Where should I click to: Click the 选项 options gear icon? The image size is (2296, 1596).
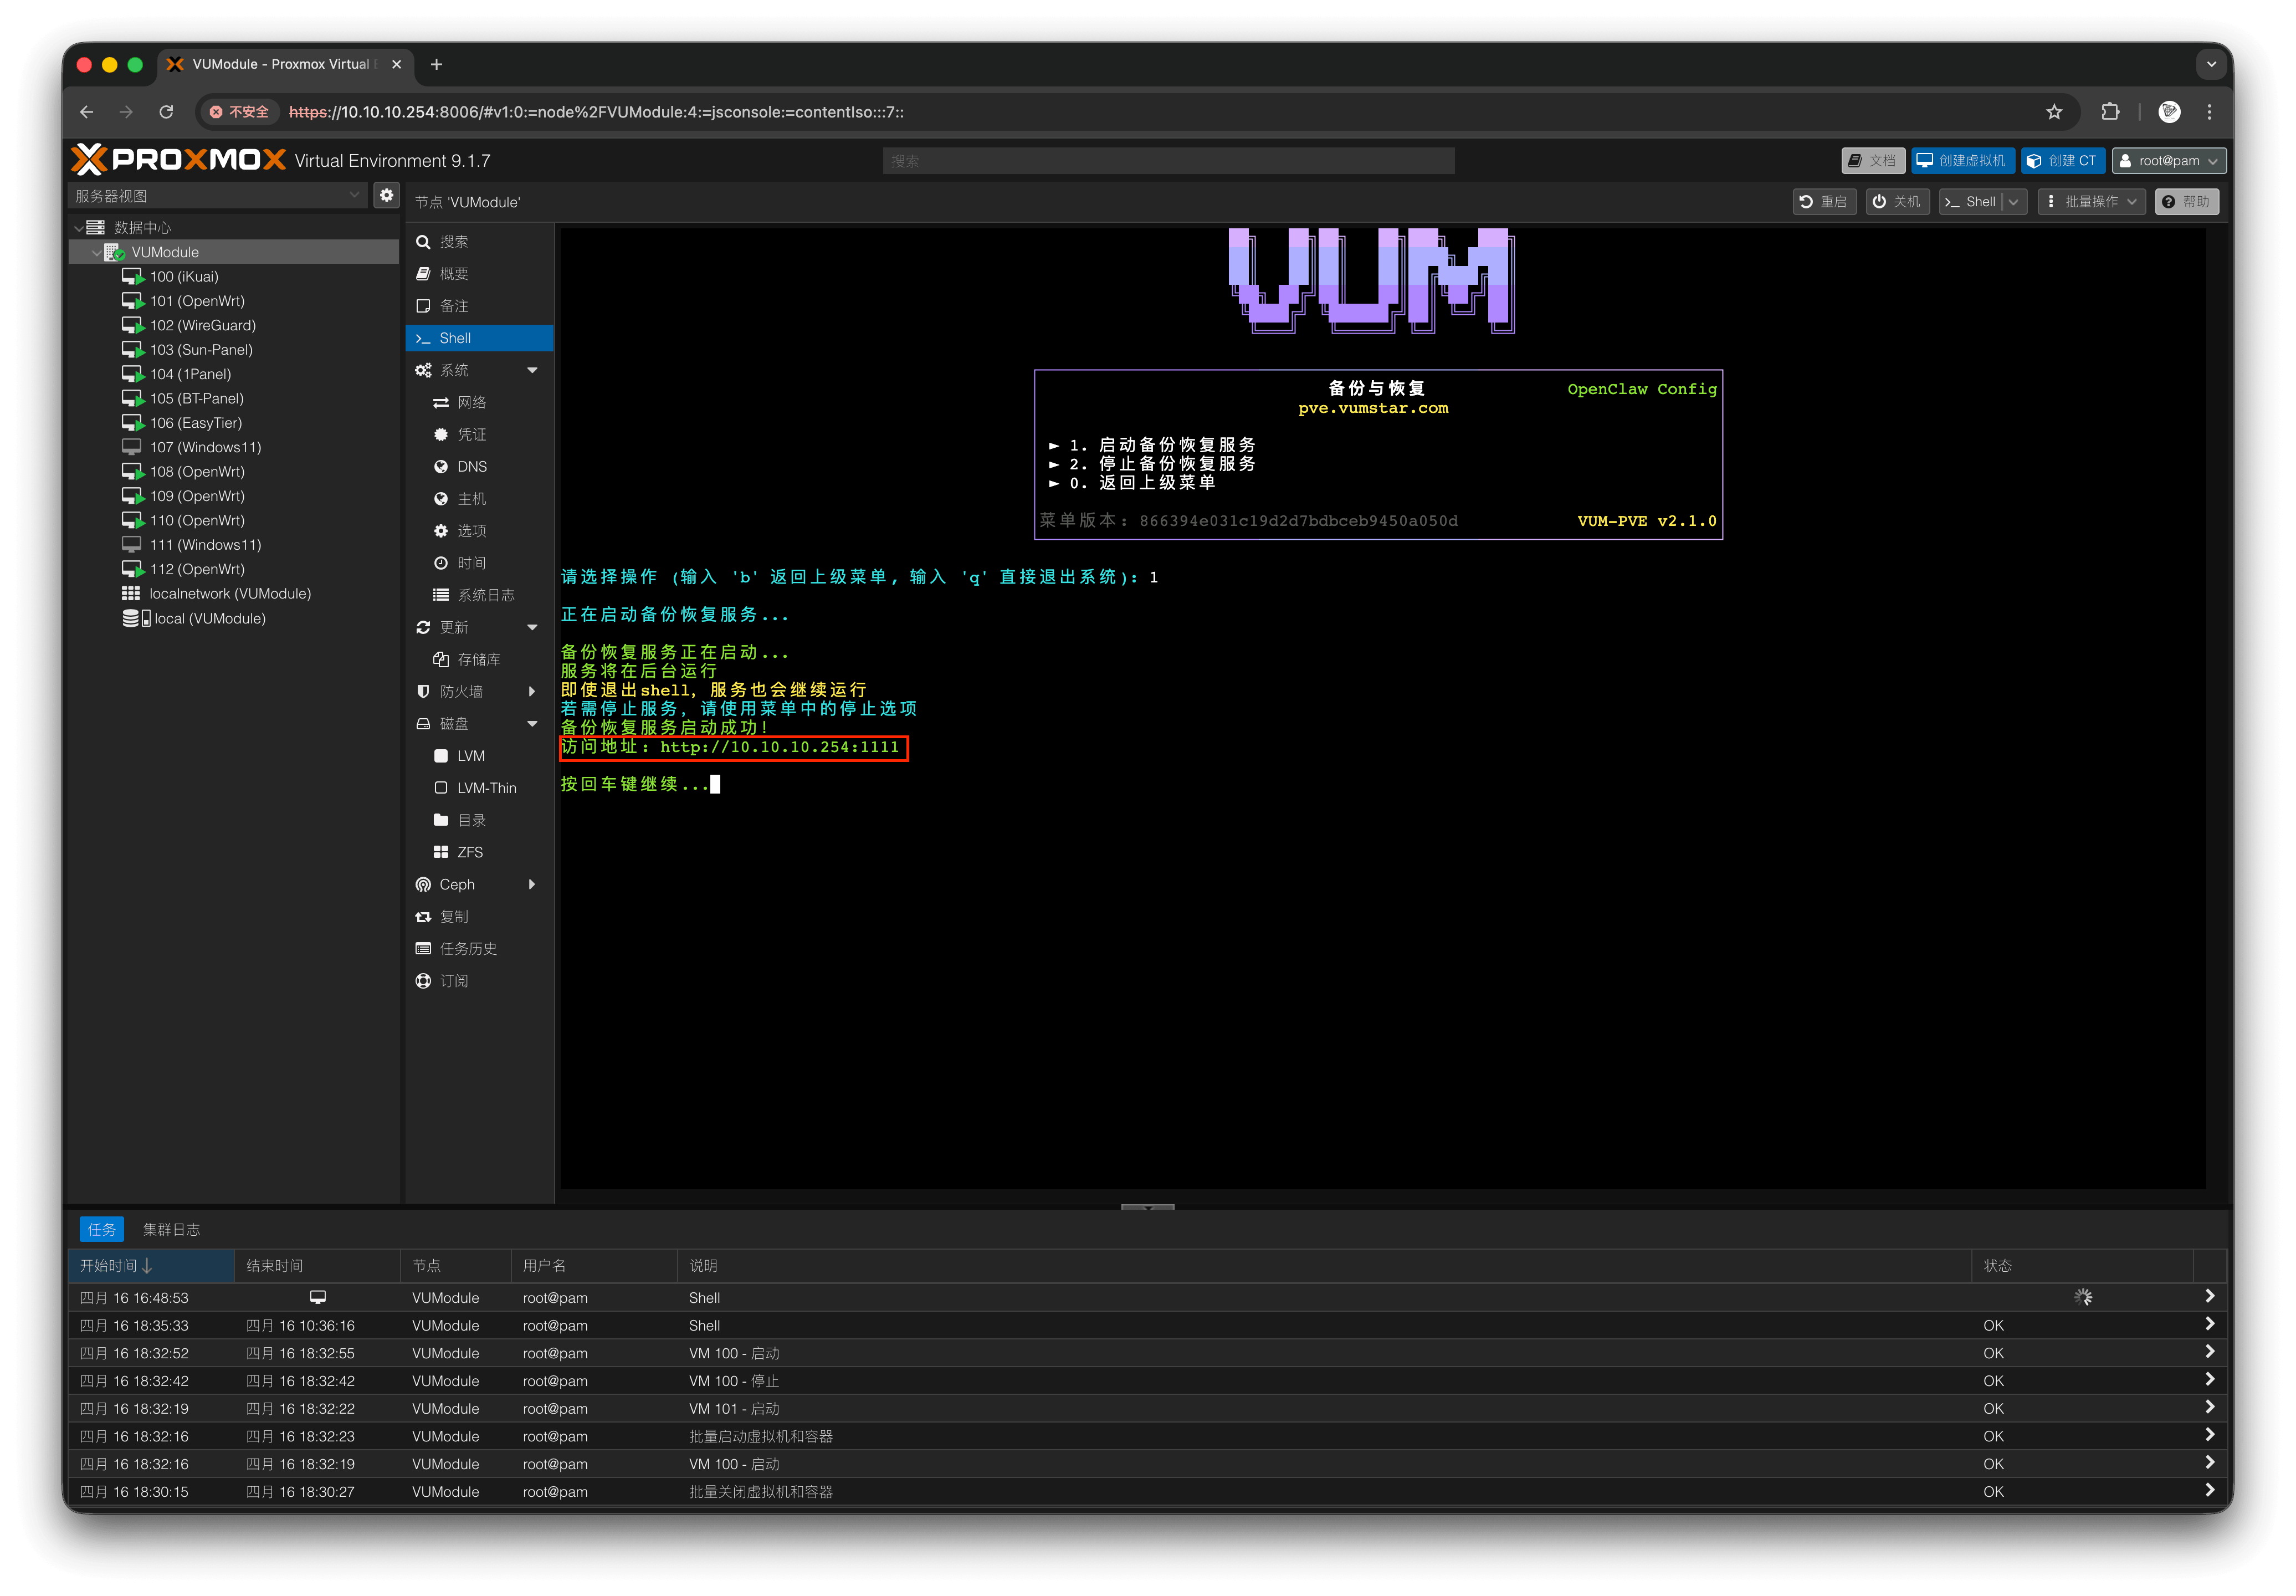[441, 531]
